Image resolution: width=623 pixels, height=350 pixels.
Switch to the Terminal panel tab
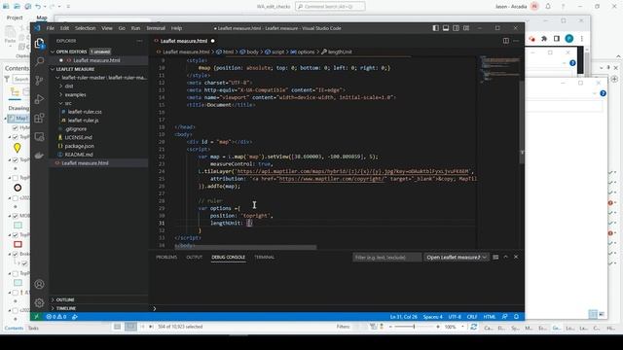click(x=264, y=257)
